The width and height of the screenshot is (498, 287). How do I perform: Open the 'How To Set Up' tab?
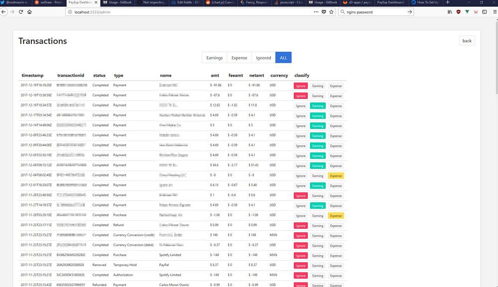click(x=425, y=2)
